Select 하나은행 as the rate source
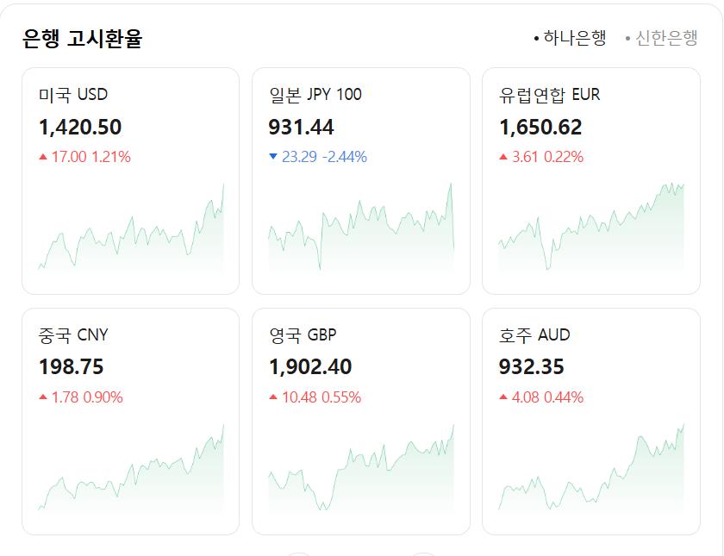The width and height of the screenshot is (724, 556). click(x=574, y=38)
